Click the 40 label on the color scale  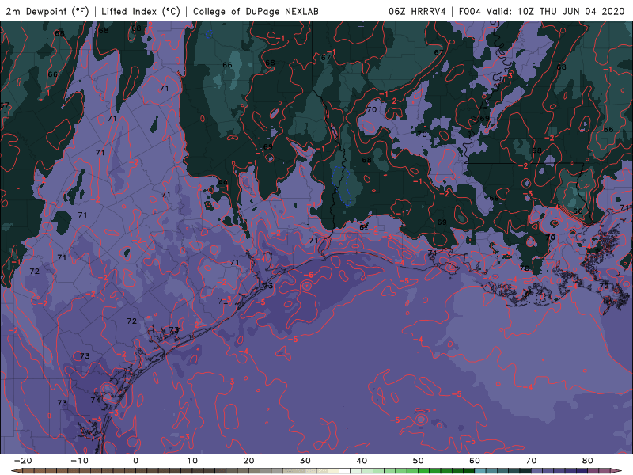coord(362,461)
